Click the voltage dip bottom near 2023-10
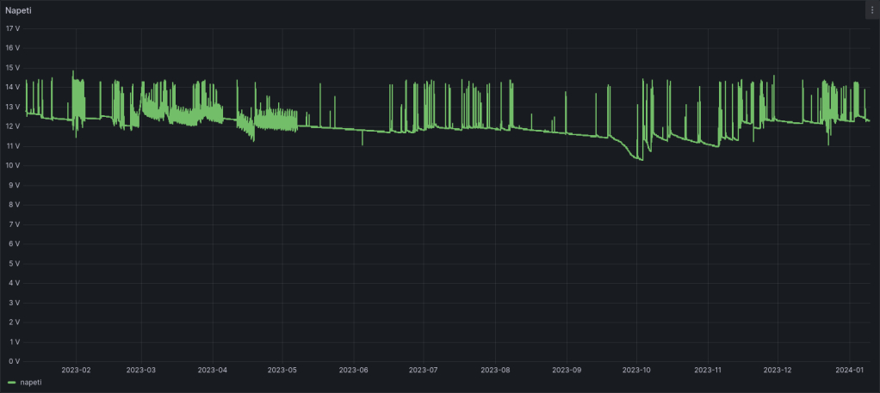 pyautogui.click(x=640, y=159)
